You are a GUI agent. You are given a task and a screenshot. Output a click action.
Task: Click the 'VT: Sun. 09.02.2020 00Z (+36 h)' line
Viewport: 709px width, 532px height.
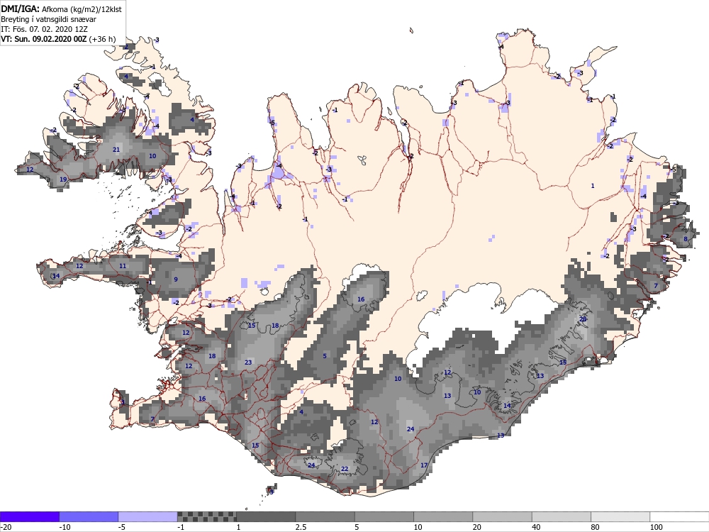click(x=58, y=39)
